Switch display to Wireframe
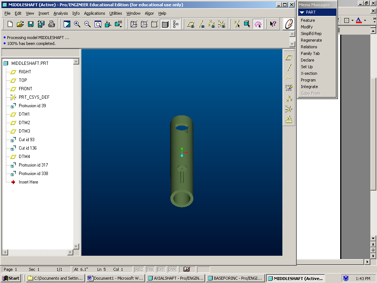Viewport: 377px width, 283px height. (134, 24)
